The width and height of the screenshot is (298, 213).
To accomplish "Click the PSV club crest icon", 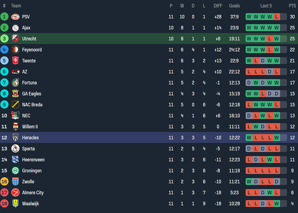I will [x=15, y=17].
